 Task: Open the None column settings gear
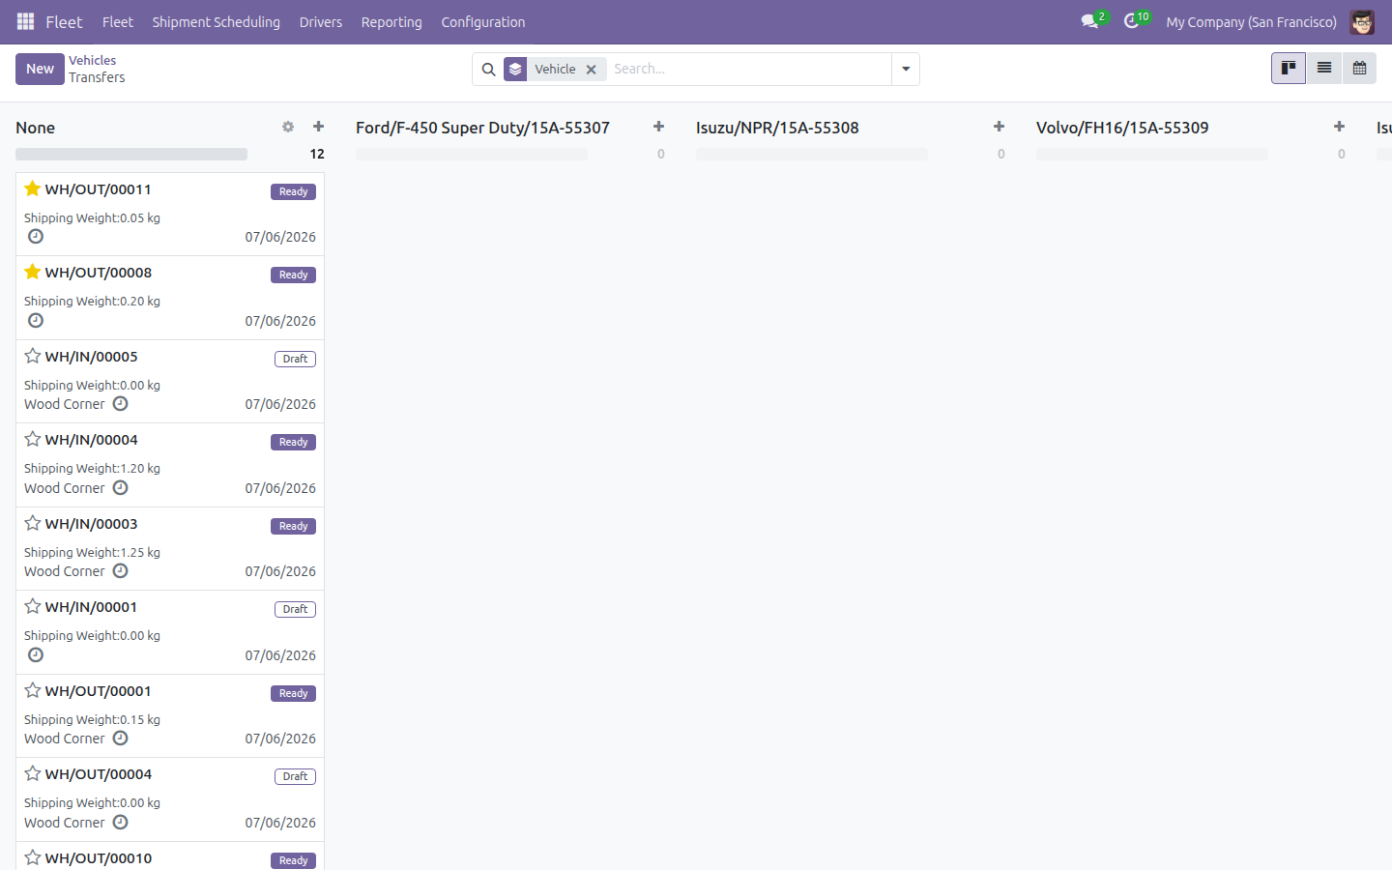pyautogui.click(x=288, y=127)
